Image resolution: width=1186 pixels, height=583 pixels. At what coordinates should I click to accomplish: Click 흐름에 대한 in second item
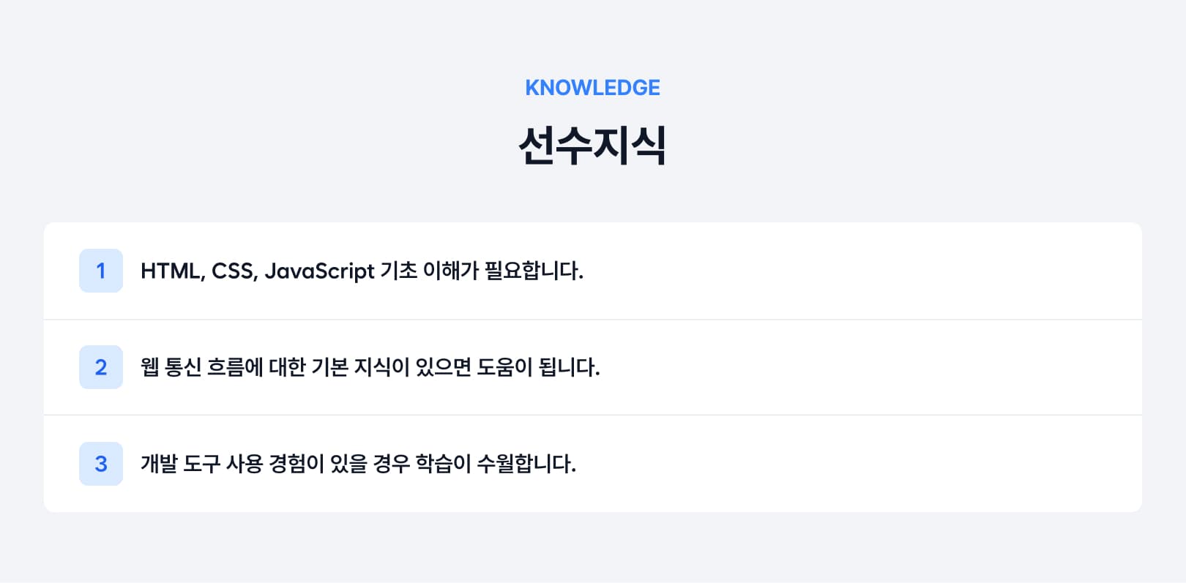tap(256, 367)
